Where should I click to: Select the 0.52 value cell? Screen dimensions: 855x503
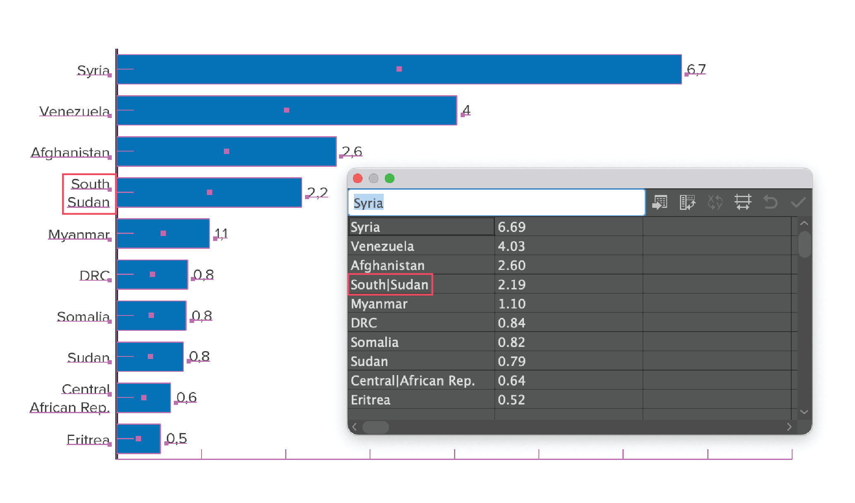[x=569, y=400]
